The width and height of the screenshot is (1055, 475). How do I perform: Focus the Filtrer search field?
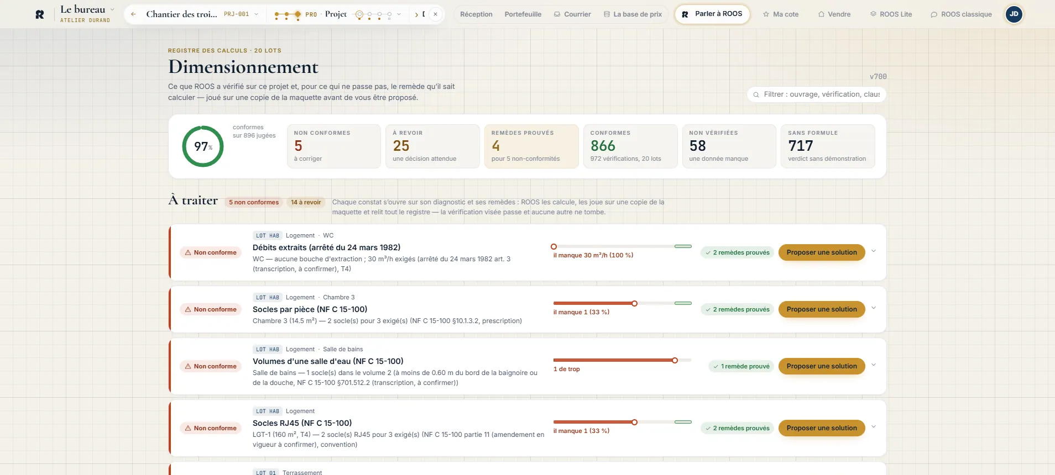[817, 94]
